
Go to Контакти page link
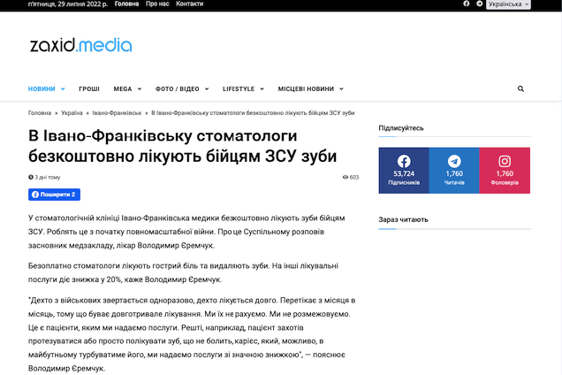pos(189,4)
